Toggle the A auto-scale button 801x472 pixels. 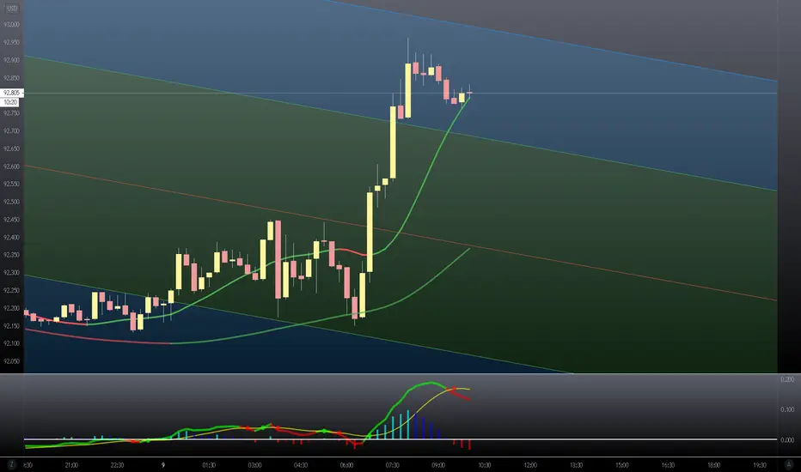tap(789, 464)
